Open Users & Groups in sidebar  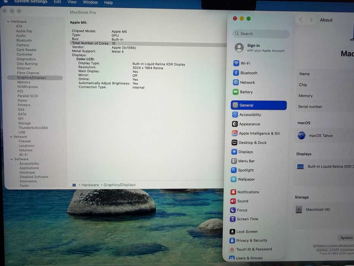246,258
